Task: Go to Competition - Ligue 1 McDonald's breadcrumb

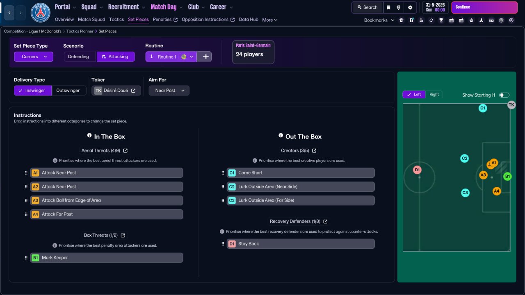Action: point(33,31)
